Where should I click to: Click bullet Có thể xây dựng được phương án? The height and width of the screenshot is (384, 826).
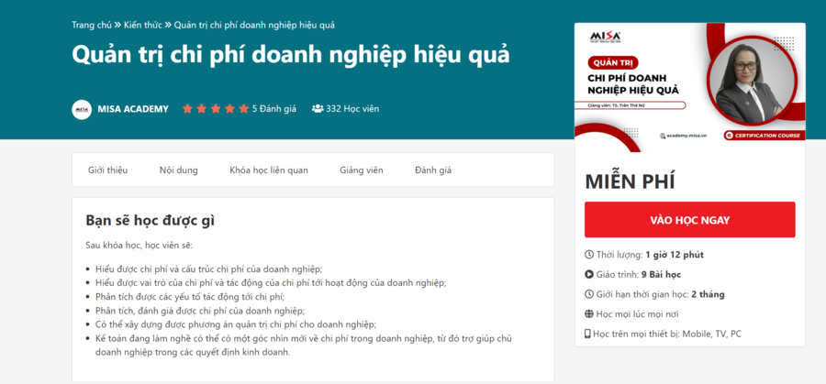236,324
